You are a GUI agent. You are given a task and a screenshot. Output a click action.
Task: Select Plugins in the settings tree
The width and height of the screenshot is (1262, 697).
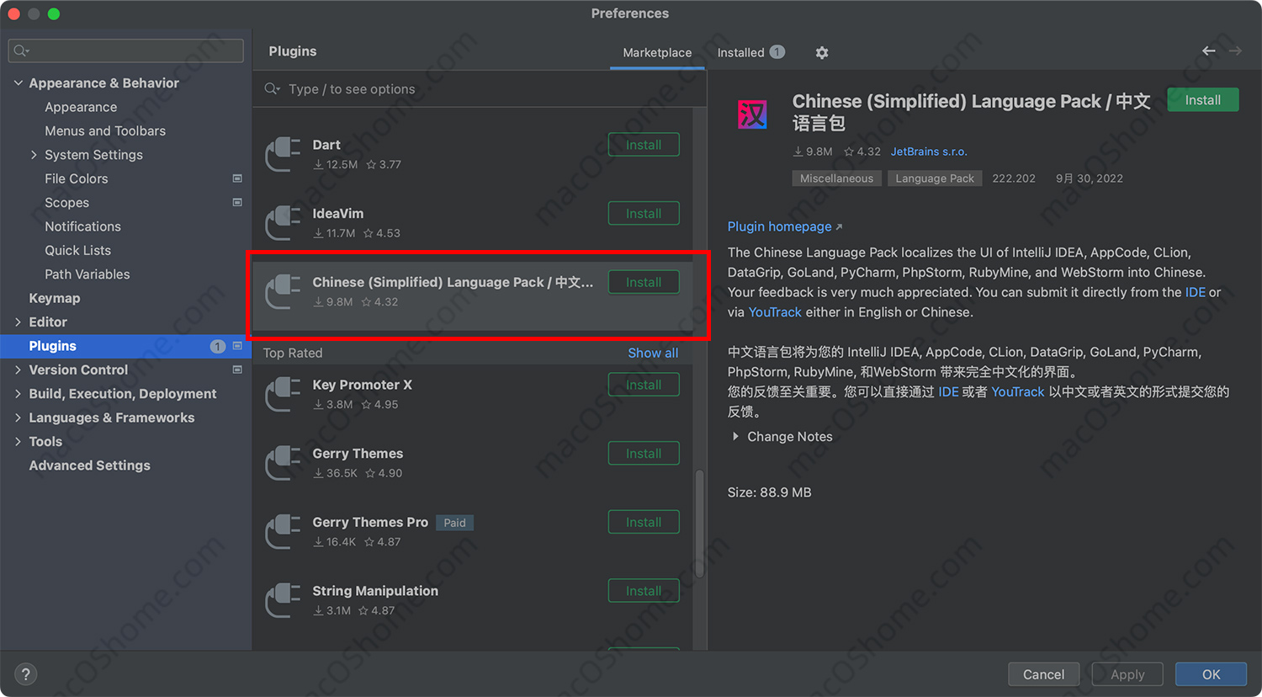coord(126,346)
